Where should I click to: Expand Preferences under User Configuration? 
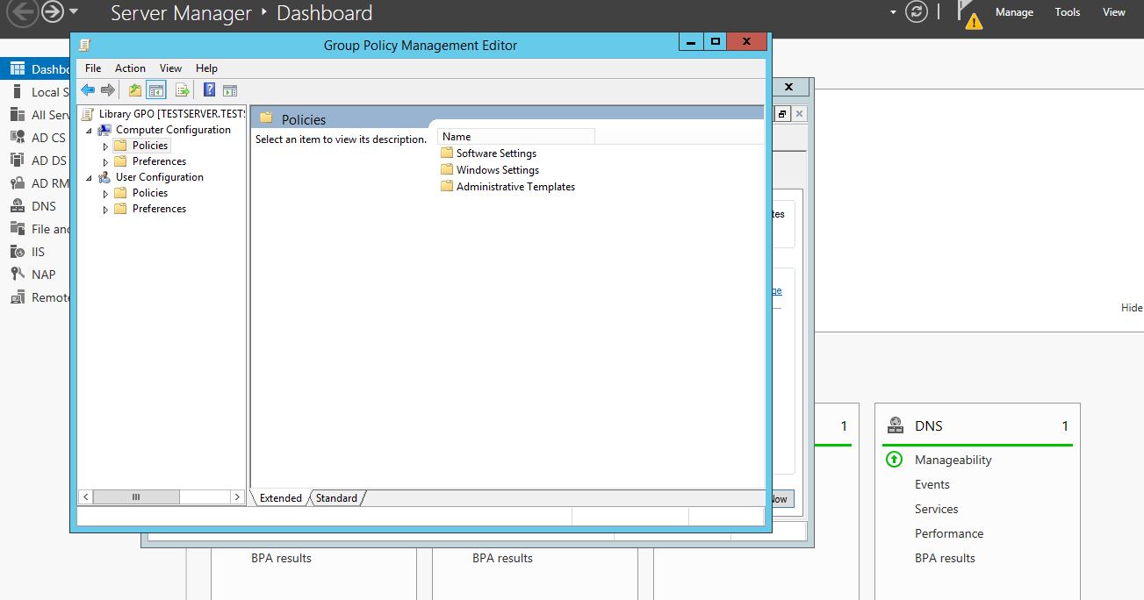pos(106,210)
